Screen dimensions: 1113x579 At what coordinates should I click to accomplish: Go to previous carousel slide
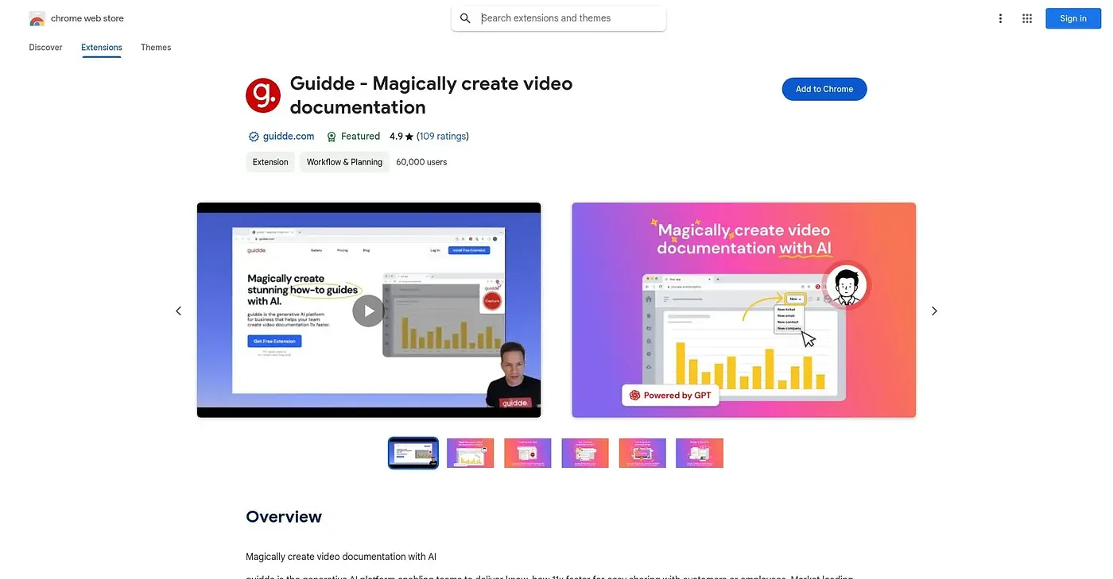(179, 311)
